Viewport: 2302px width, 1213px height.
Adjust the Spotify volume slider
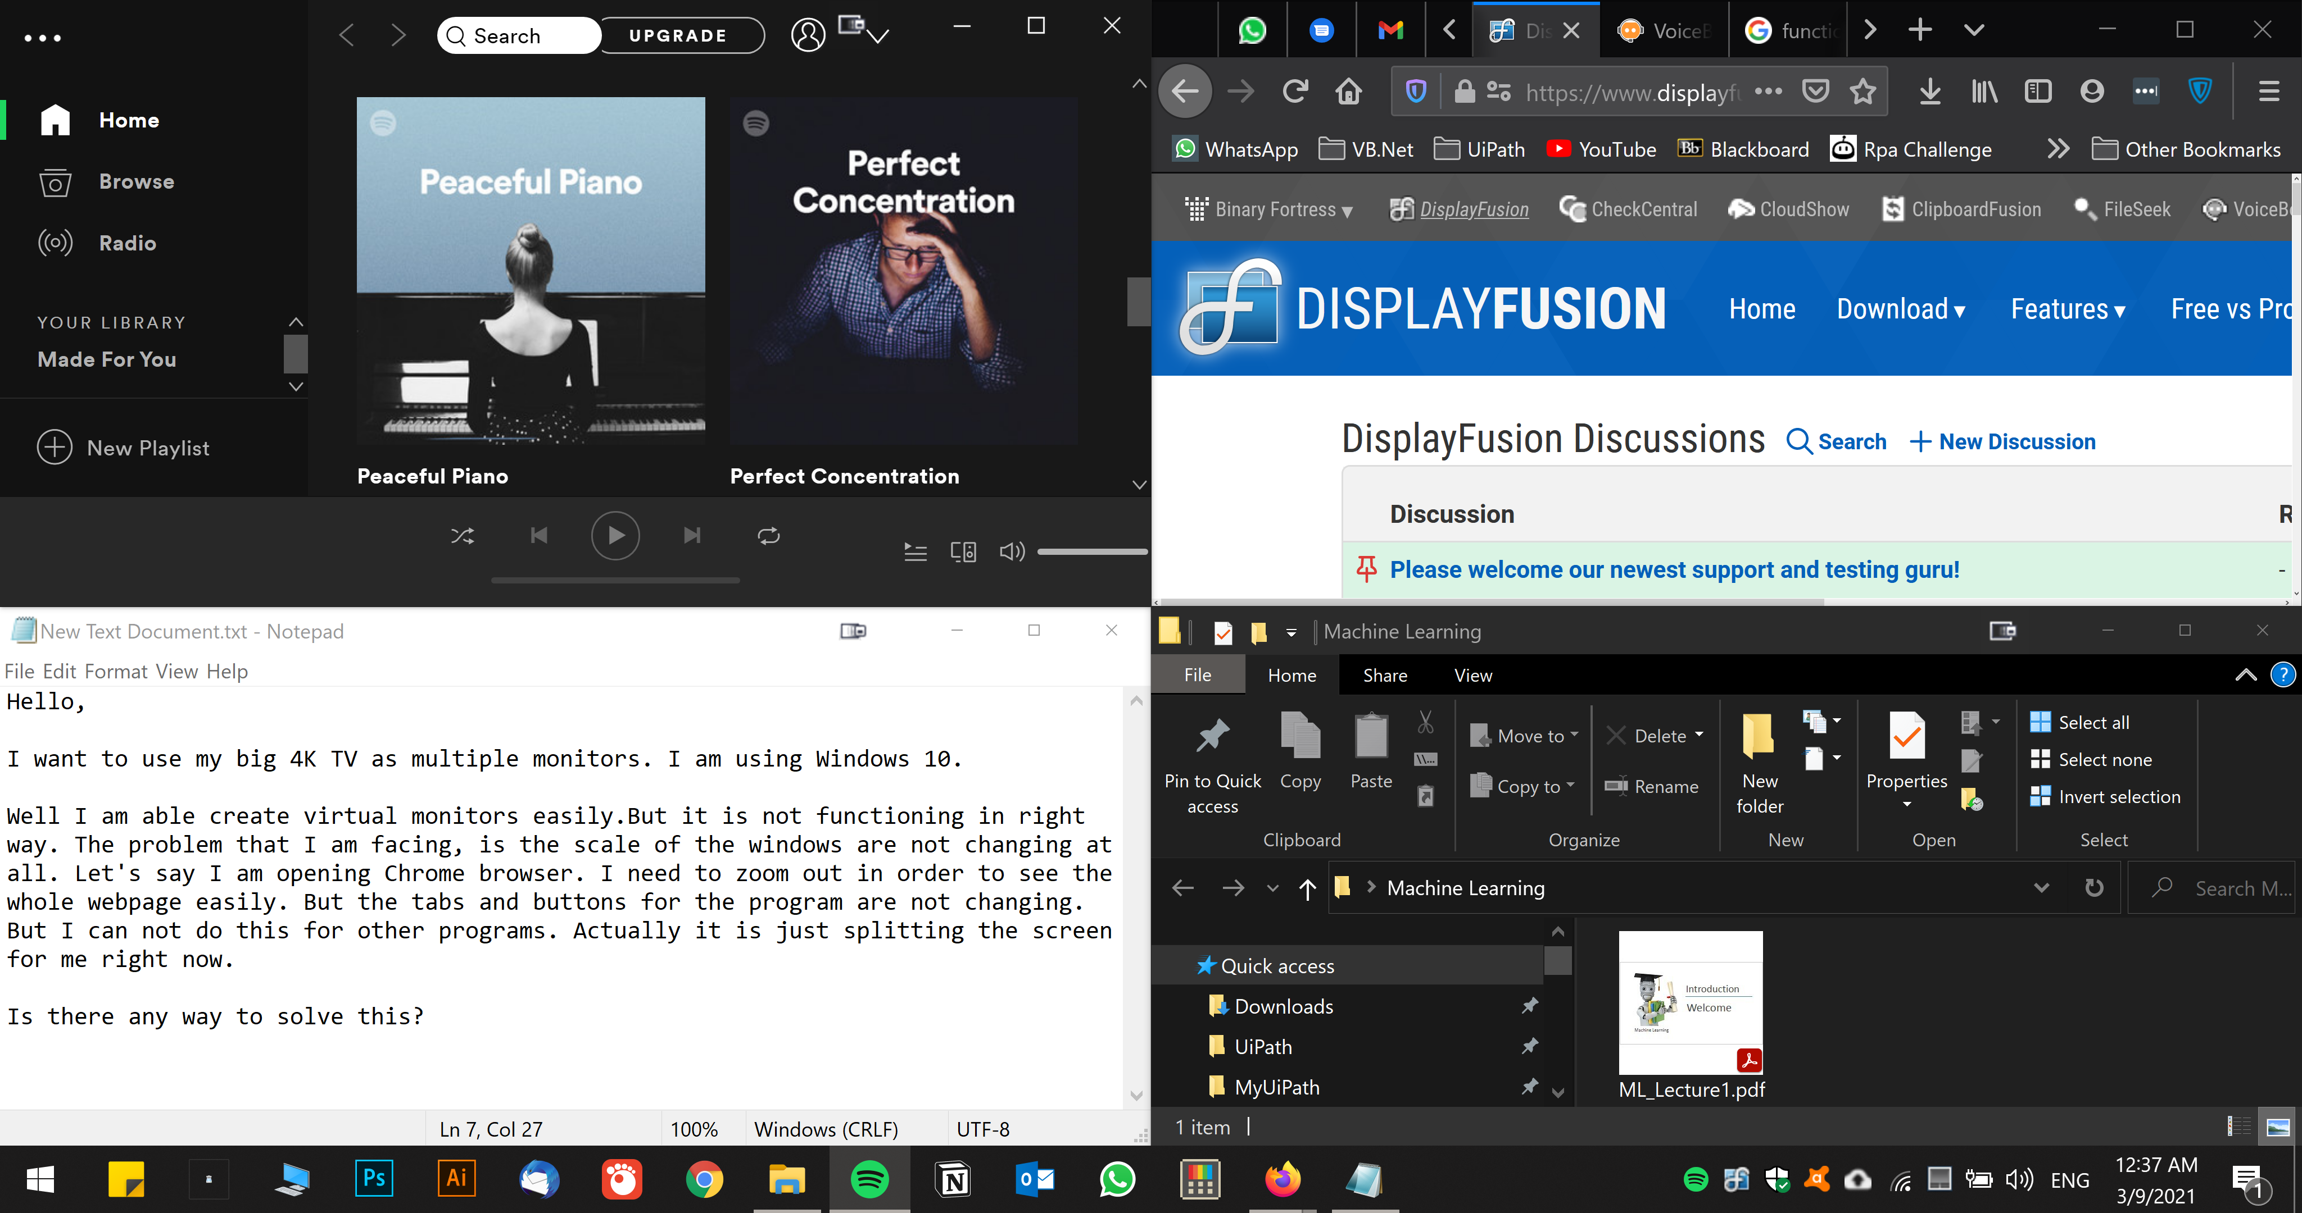click(1091, 552)
